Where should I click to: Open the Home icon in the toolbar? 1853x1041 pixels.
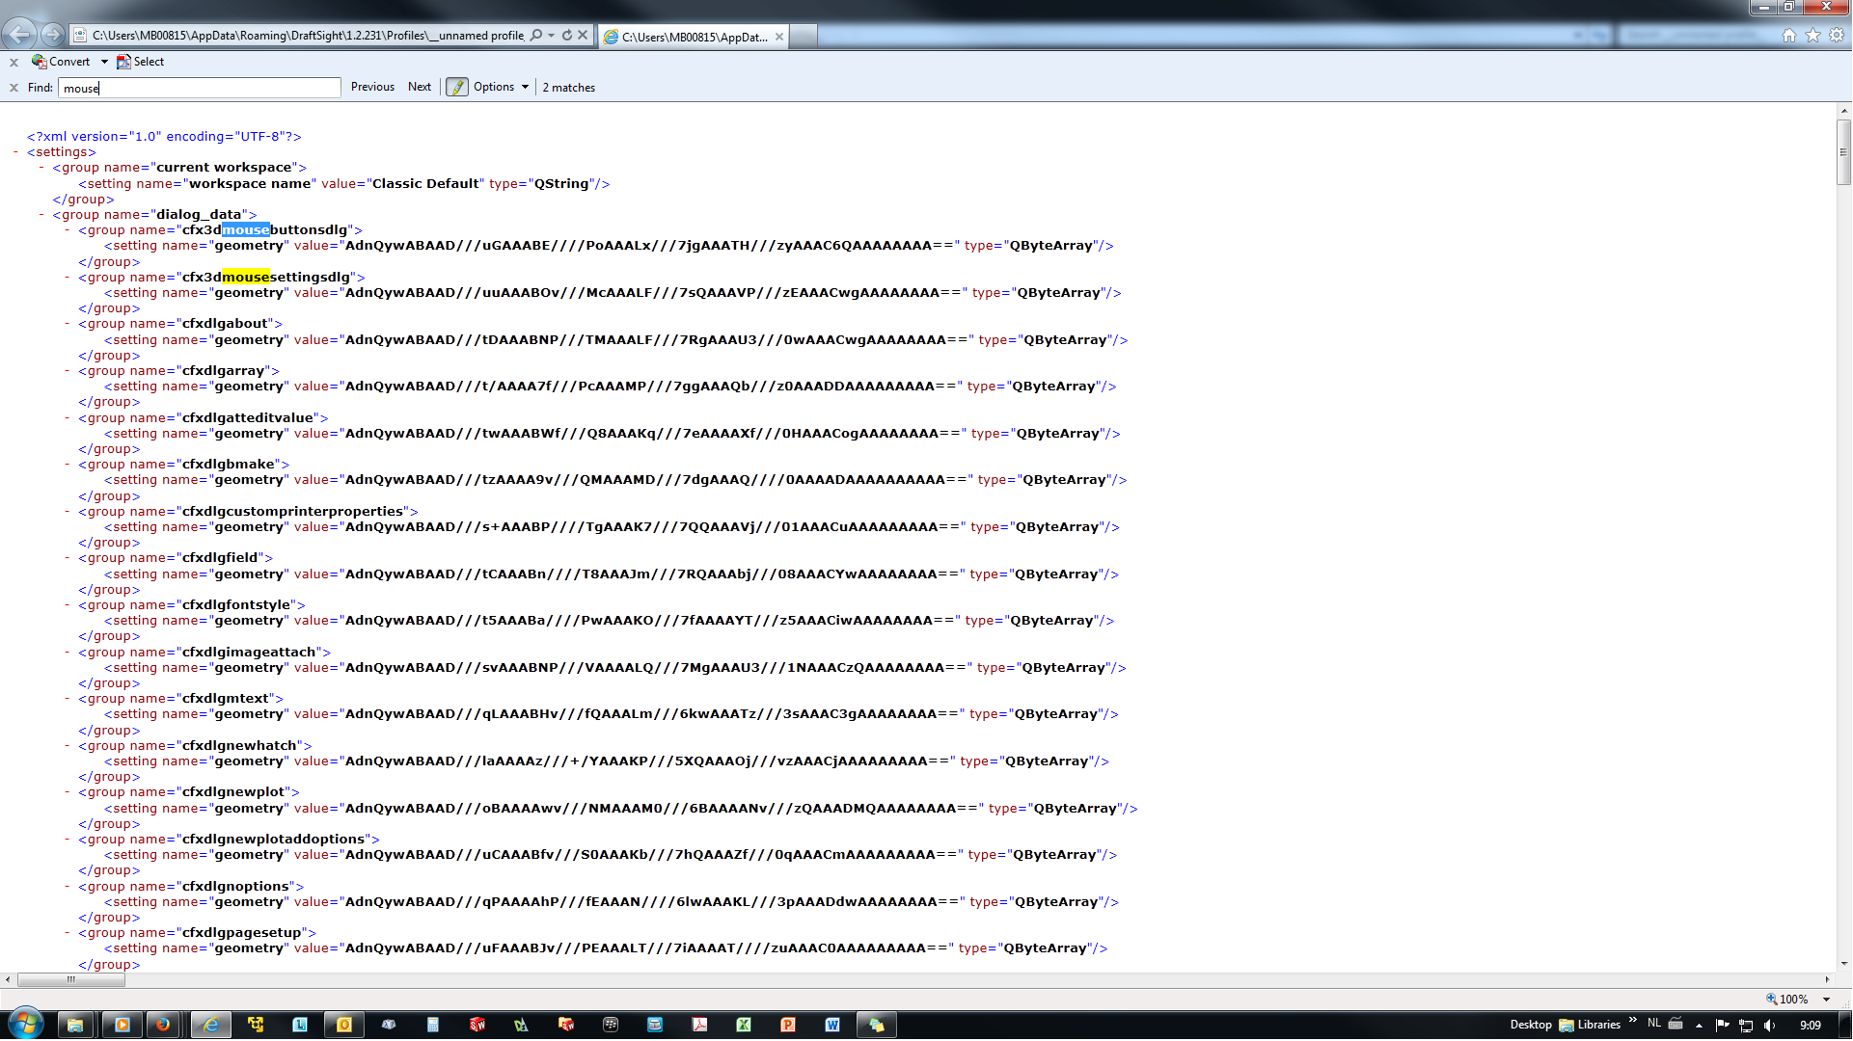tap(1789, 35)
